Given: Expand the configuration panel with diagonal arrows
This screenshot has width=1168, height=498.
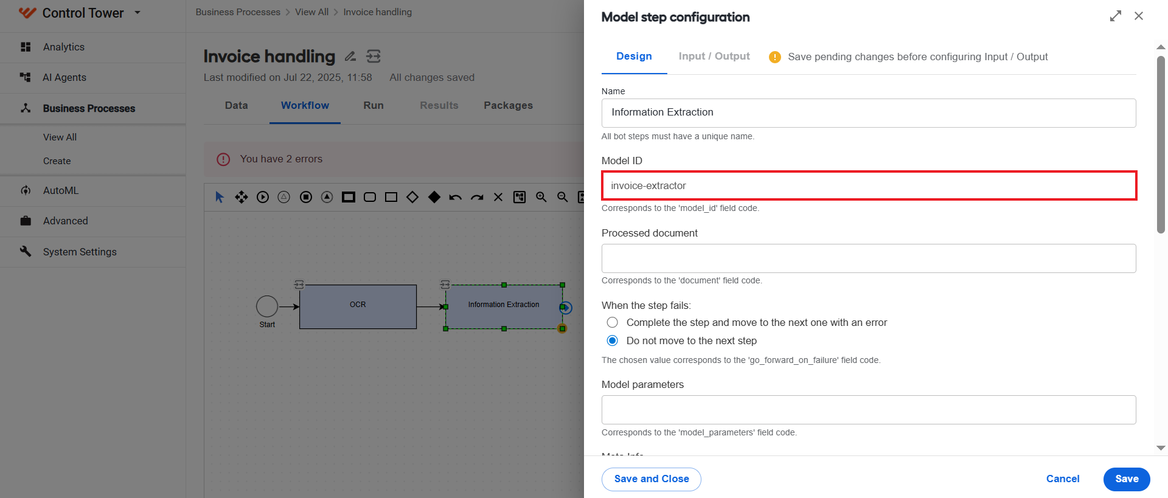Looking at the screenshot, I should pos(1115,16).
